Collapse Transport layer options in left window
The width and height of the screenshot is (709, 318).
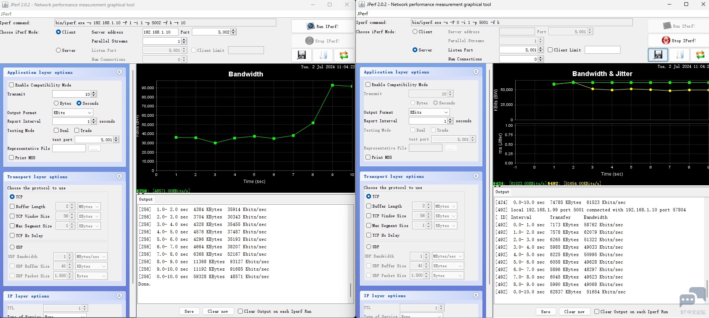[x=119, y=177]
